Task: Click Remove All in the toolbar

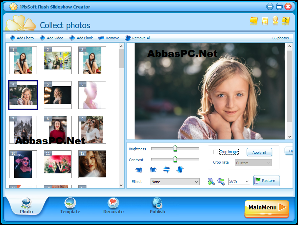Action: 138,38
